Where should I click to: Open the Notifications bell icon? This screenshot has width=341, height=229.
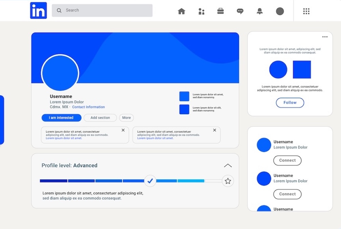click(260, 11)
